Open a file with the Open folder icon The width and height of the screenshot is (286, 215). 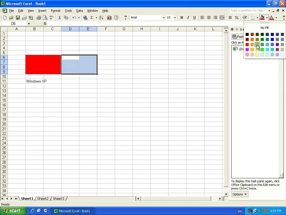point(11,18)
